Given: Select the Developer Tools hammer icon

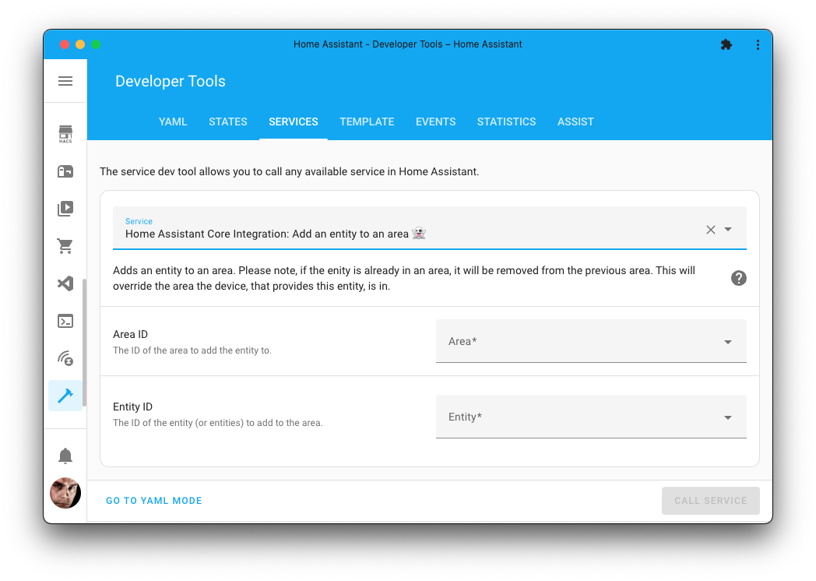Looking at the screenshot, I should pyautogui.click(x=65, y=396).
